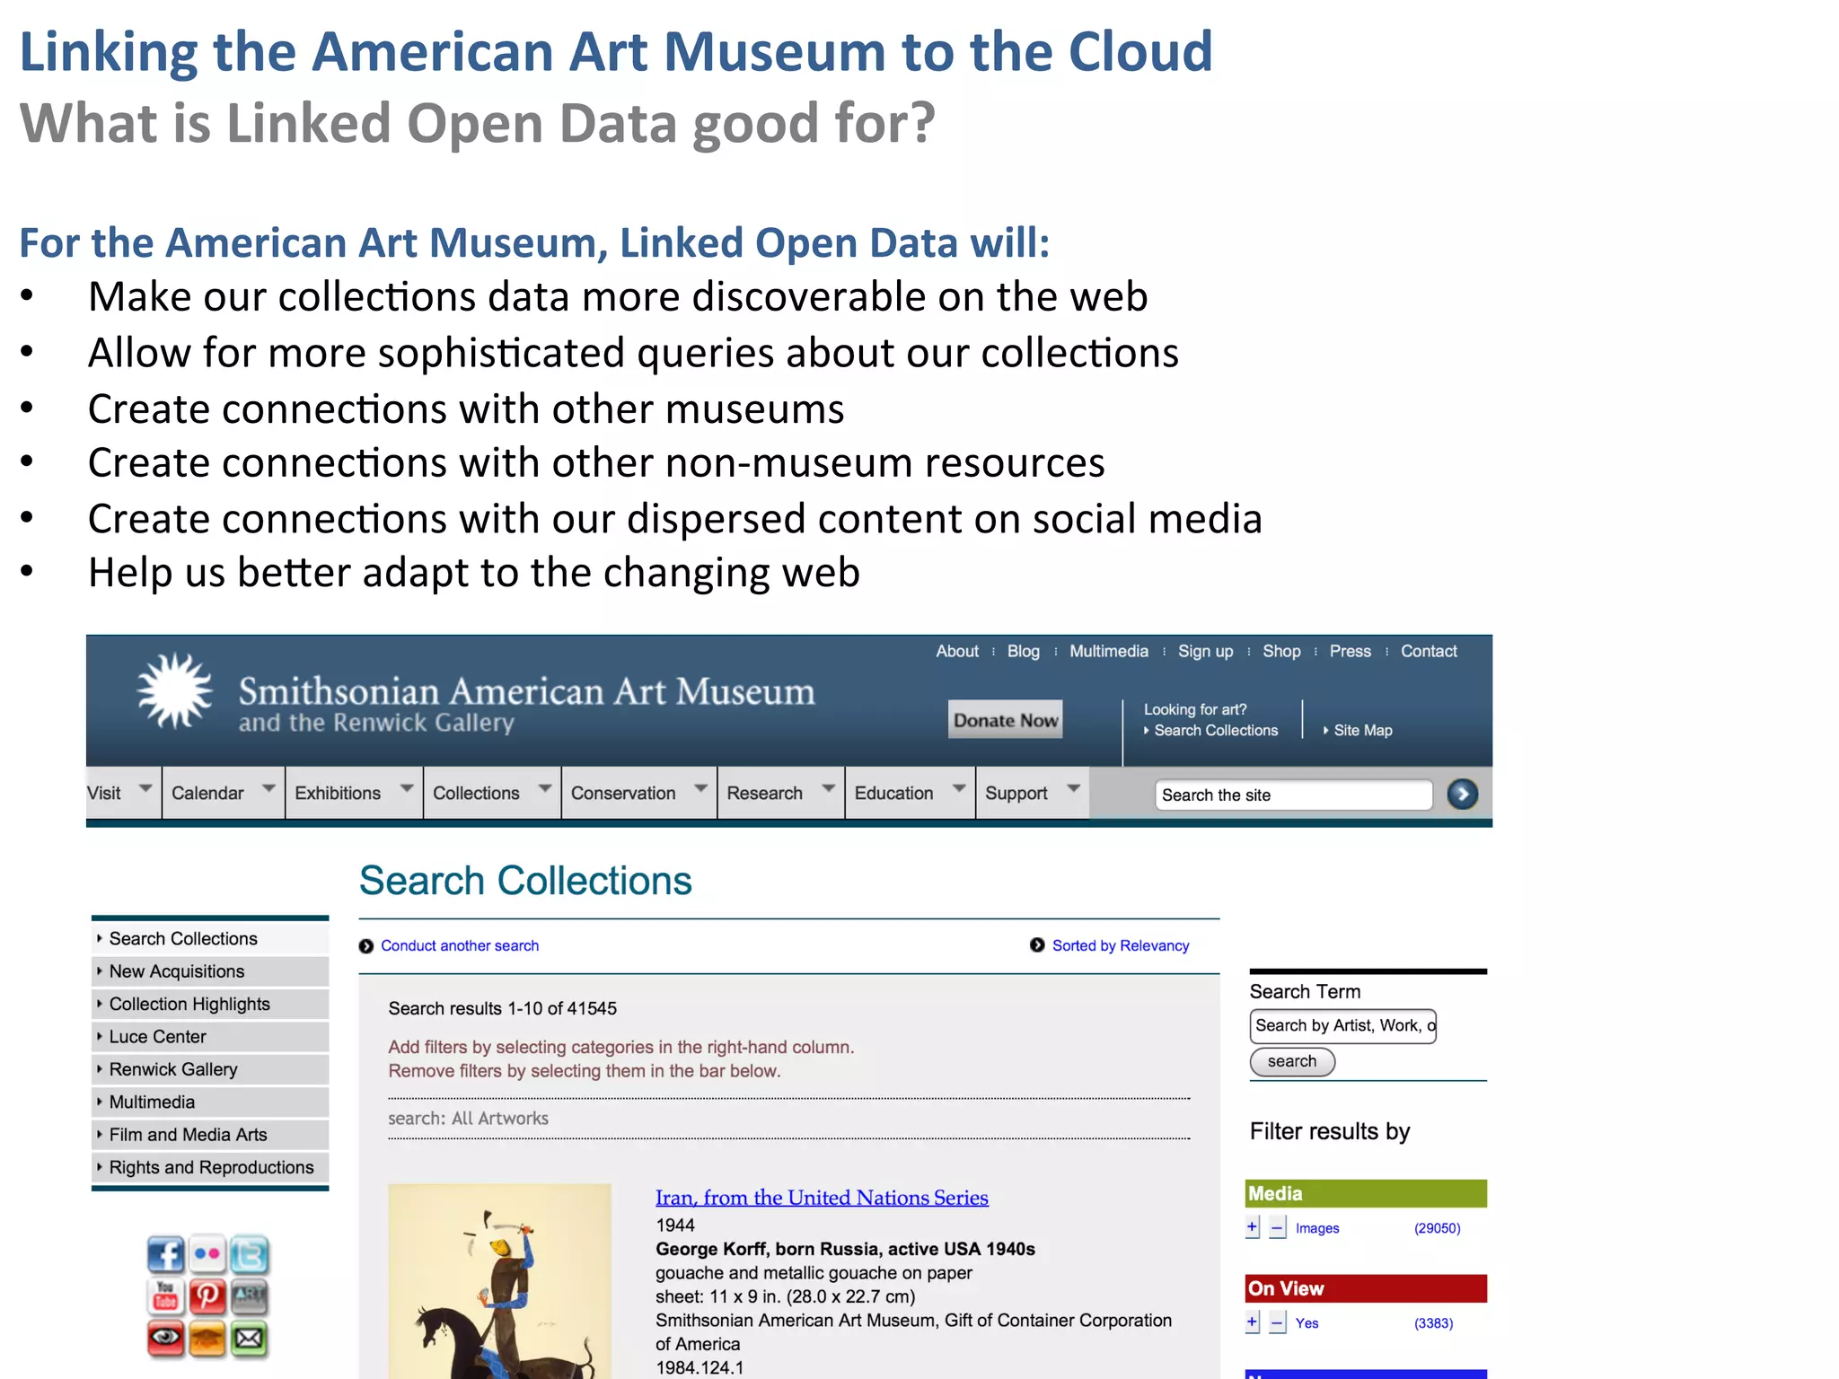Exclude Images filter with minus button
This screenshot has width=1839, height=1379.
point(1277,1227)
